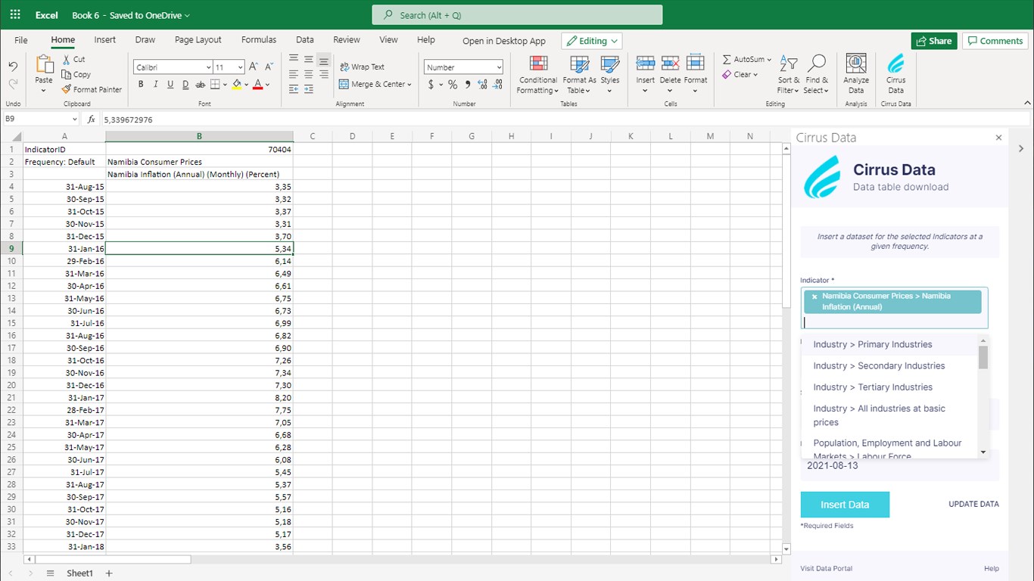This screenshot has height=581, width=1034.
Task: Click UPDATE DATA in Cirrus panel
Action: (973, 504)
